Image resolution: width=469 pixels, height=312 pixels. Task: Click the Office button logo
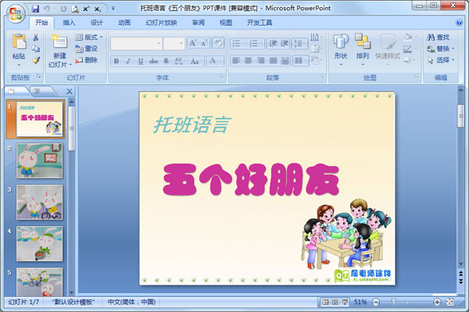coord(16,14)
